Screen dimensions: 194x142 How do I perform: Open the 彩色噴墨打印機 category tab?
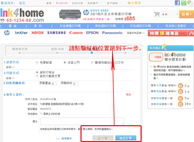[x=70, y=26]
